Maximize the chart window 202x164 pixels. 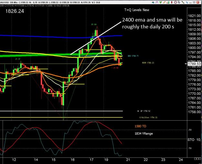coord(194,2)
